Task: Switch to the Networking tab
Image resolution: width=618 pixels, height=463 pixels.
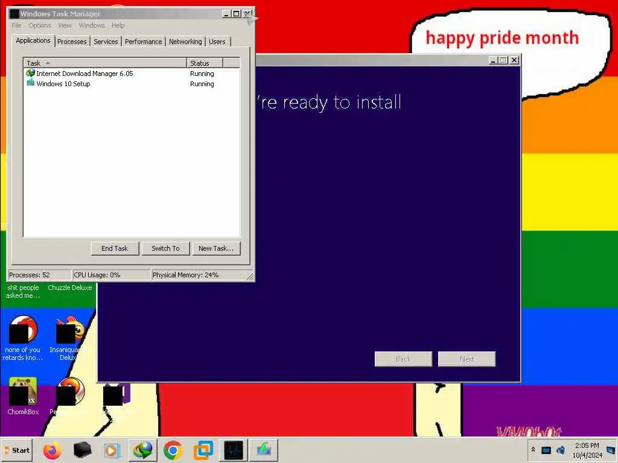Action: pos(185,42)
